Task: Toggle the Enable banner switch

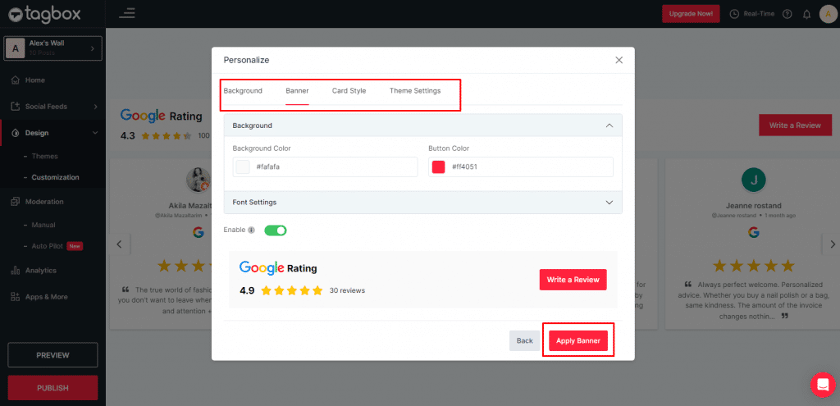Action: click(275, 230)
